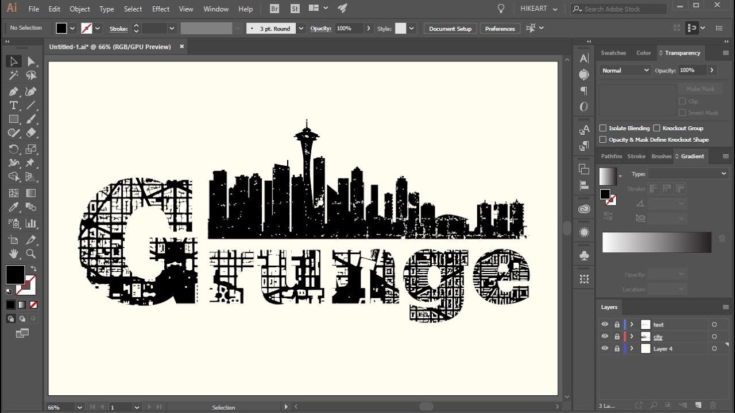Image resolution: width=735 pixels, height=413 pixels.
Task: Select the Scale tool
Action: (x=32, y=149)
